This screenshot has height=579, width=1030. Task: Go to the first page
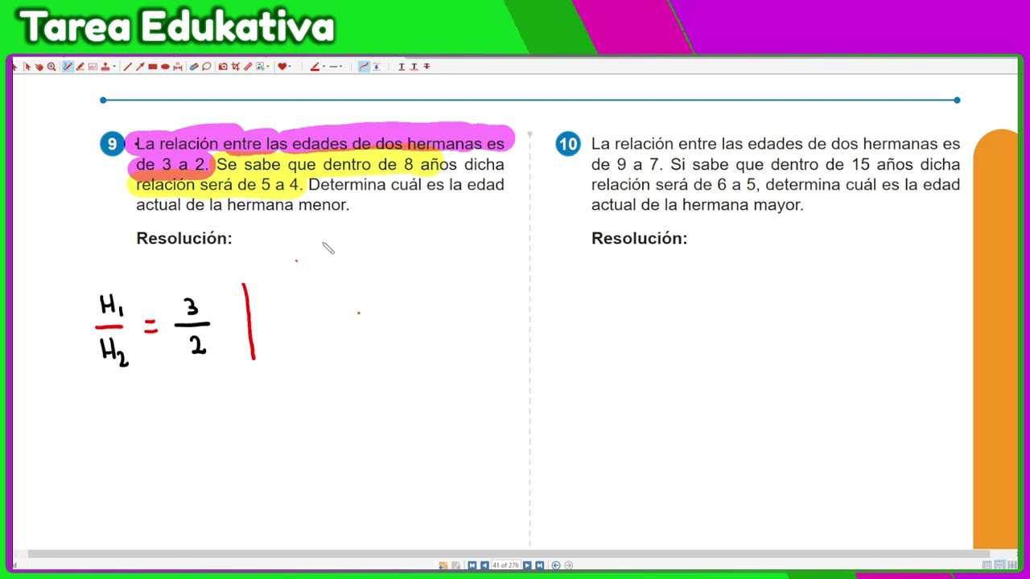click(x=472, y=565)
